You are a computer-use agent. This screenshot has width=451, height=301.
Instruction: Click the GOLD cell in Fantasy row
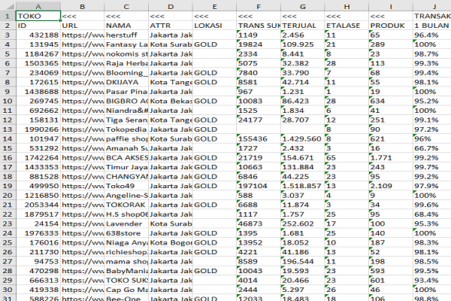click(x=214, y=44)
